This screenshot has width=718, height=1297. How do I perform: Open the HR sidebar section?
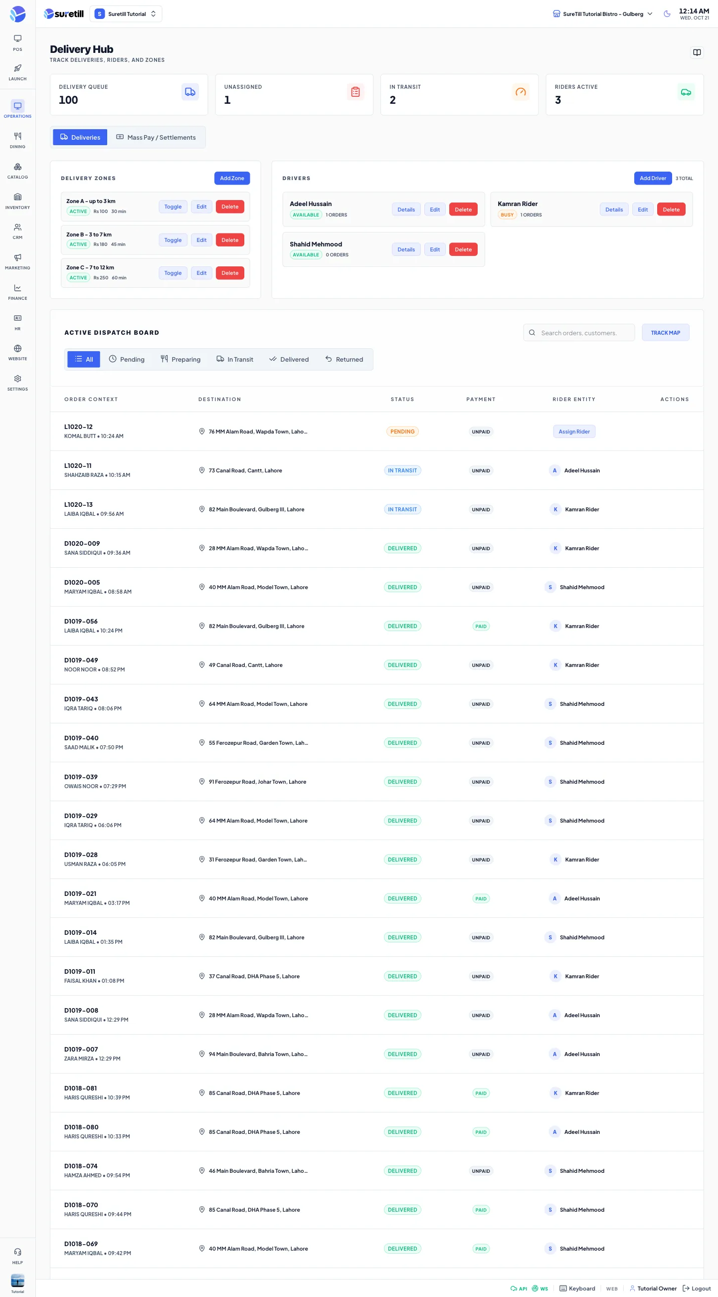pyautogui.click(x=17, y=322)
